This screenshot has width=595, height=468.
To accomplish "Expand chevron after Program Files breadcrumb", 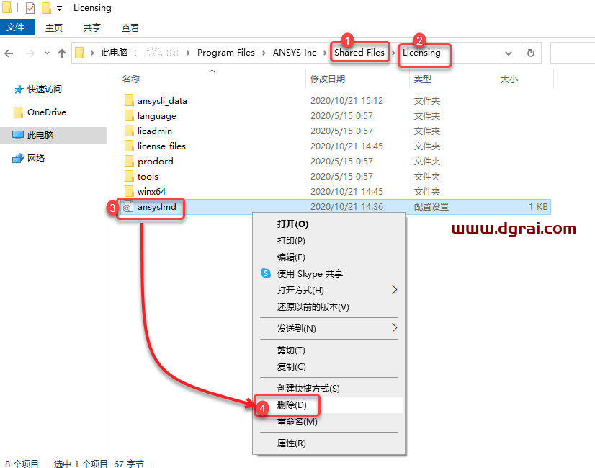I will pos(264,53).
